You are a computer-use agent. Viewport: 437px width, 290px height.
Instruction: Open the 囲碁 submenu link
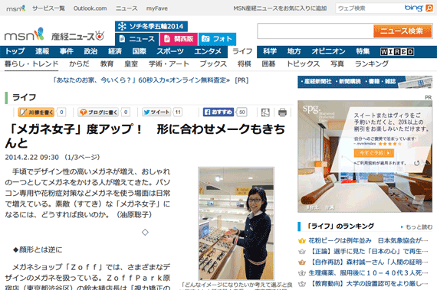point(268,64)
